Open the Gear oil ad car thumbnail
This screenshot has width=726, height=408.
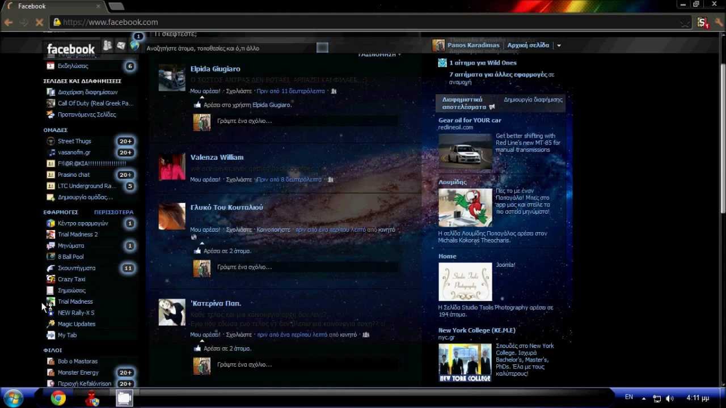465,152
